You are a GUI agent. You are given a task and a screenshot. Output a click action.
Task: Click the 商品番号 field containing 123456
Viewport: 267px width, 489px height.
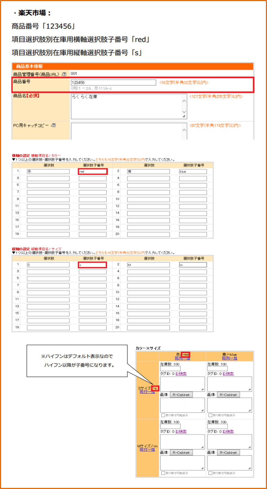[113, 82]
